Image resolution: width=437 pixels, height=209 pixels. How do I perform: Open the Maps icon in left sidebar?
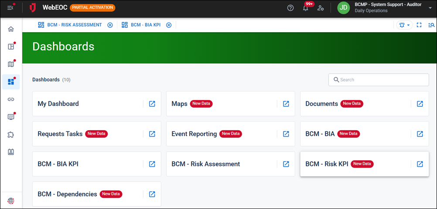pos(11,64)
